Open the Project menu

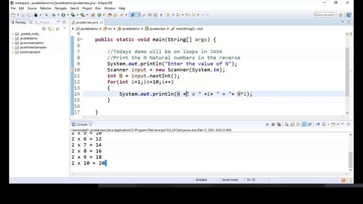click(x=87, y=8)
